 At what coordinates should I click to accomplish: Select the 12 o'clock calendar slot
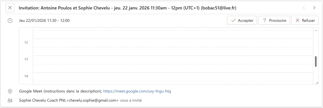[x=173, y=43]
